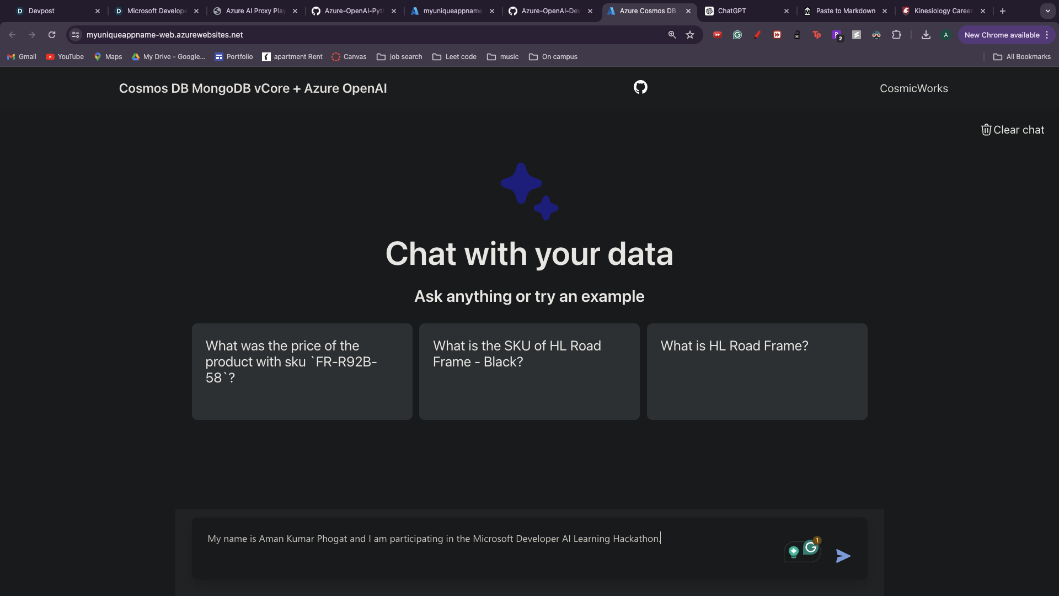Open the GitHub repository icon in header

pos(640,87)
